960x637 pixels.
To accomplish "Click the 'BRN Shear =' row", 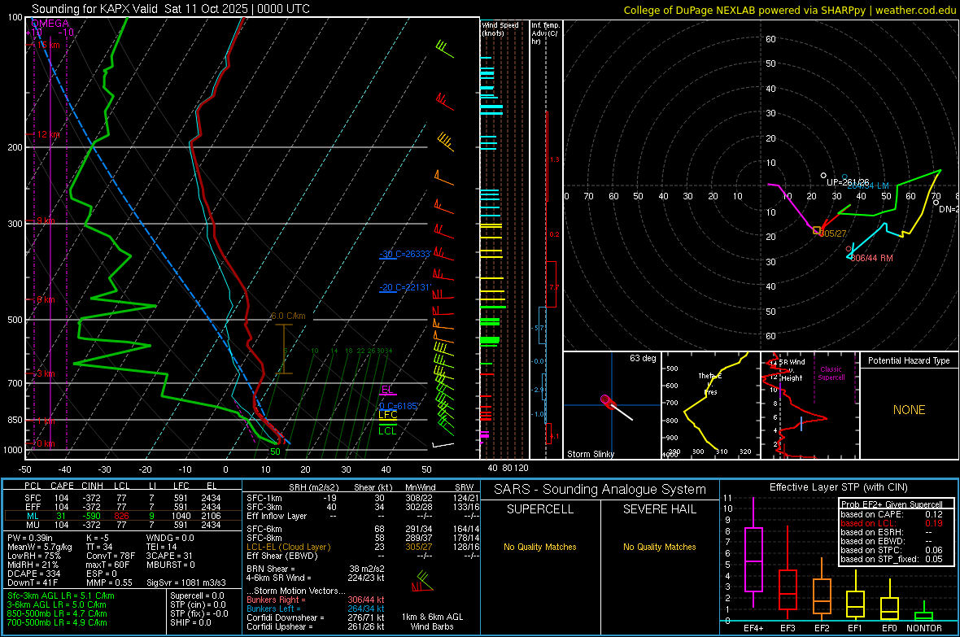I will tap(316, 569).
